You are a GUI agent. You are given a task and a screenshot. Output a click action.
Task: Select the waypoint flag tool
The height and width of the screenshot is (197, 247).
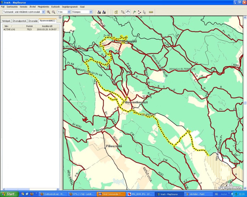pos(134,12)
